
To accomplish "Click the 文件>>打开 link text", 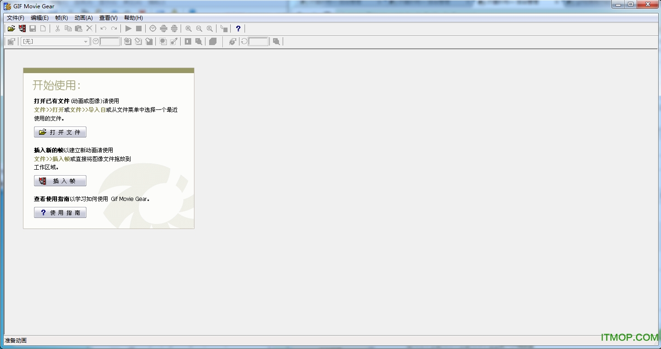I will [49, 110].
